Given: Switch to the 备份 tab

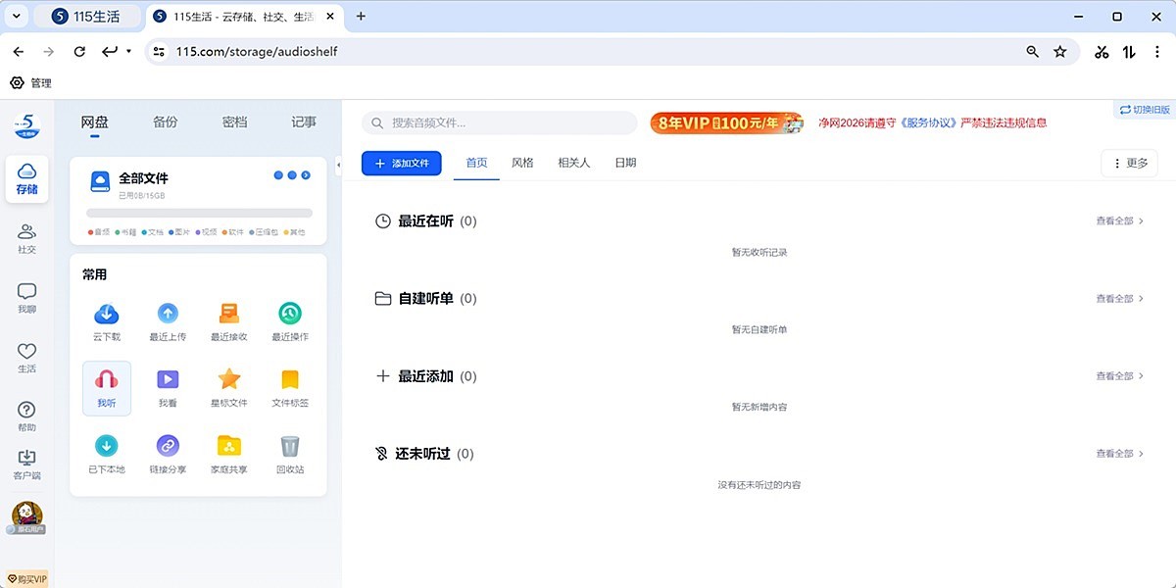Looking at the screenshot, I should pos(165,122).
